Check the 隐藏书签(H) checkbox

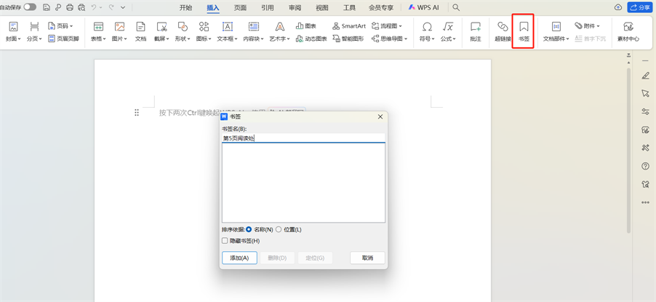[x=225, y=241]
